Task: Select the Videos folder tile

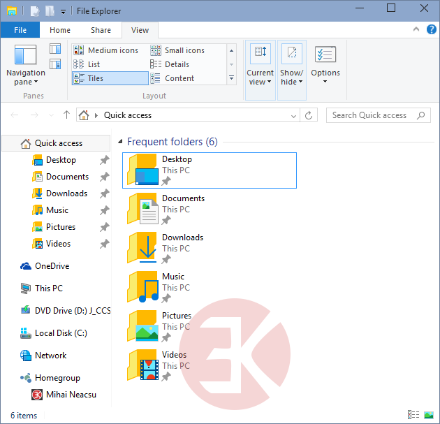Action: [x=210, y=366]
